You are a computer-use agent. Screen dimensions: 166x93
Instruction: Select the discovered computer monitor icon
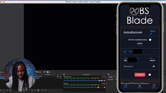tap(125, 52)
